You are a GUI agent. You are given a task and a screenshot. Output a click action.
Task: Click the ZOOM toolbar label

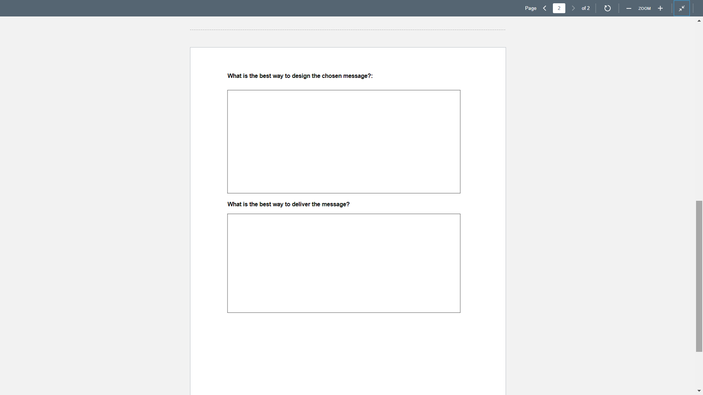[645, 8]
